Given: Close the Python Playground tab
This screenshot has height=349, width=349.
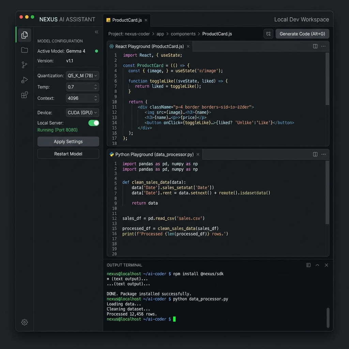Looking at the screenshot, I should (198, 154).
